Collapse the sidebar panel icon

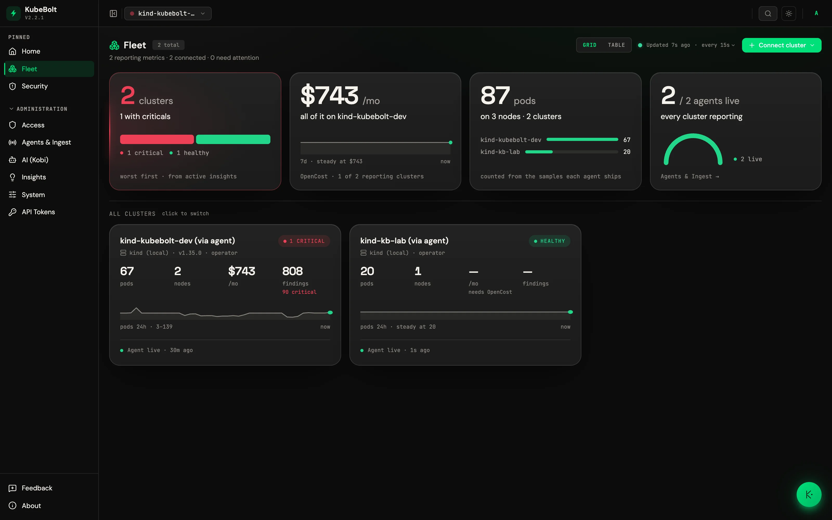(113, 14)
